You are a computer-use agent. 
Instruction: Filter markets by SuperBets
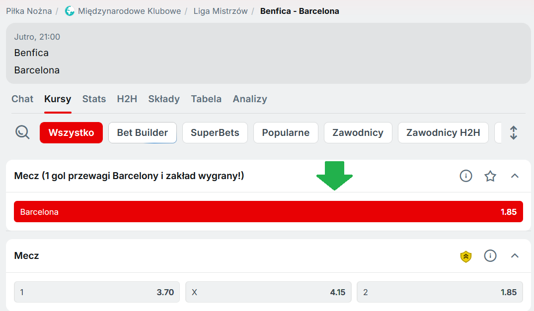coord(215,133)
